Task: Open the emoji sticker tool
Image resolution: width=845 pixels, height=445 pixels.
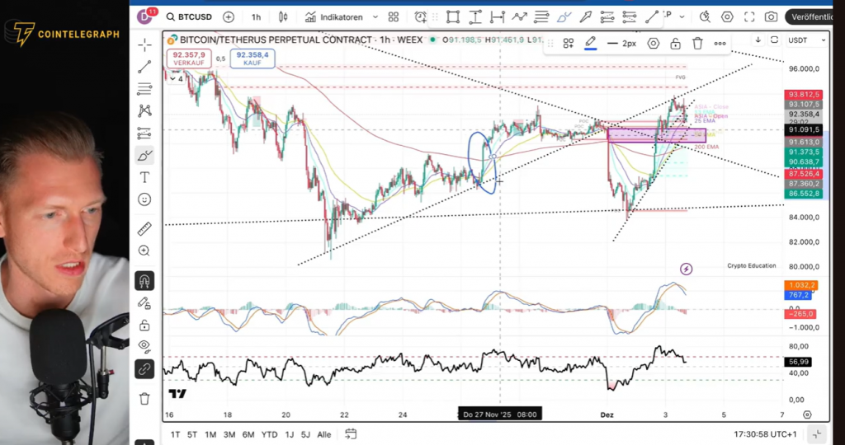Action: (144, 199)
